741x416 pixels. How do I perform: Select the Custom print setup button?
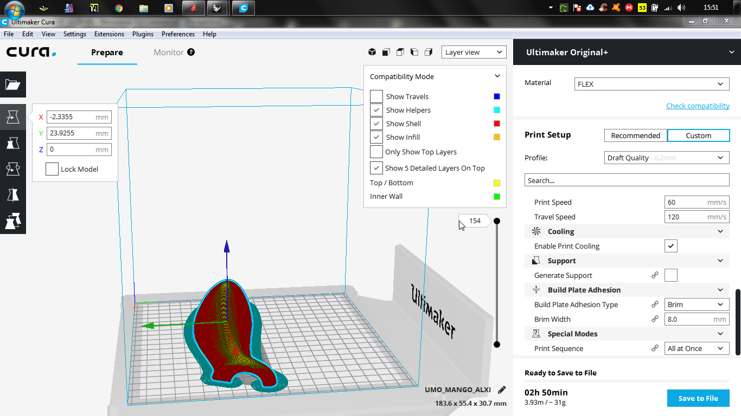(699, 135)
